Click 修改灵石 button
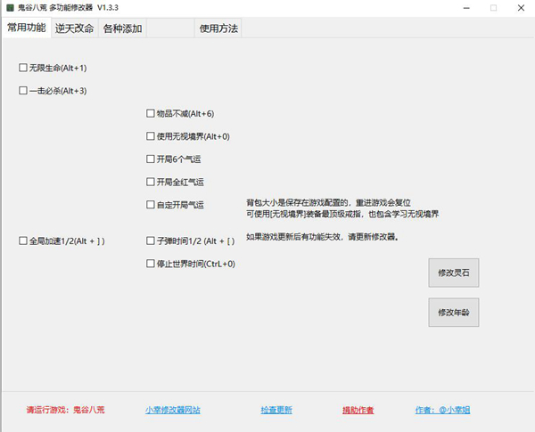This screenshot has width=535, height=432. (x=454, y=273)
